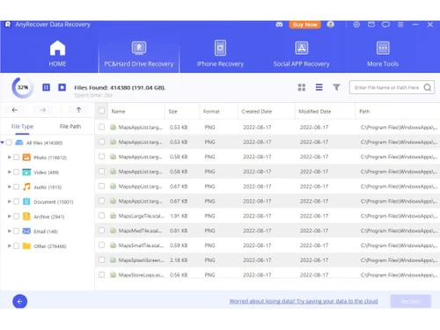Open the save data to cloud link
The width and height of the screenshot is (440, 330).
coord(304,301)
